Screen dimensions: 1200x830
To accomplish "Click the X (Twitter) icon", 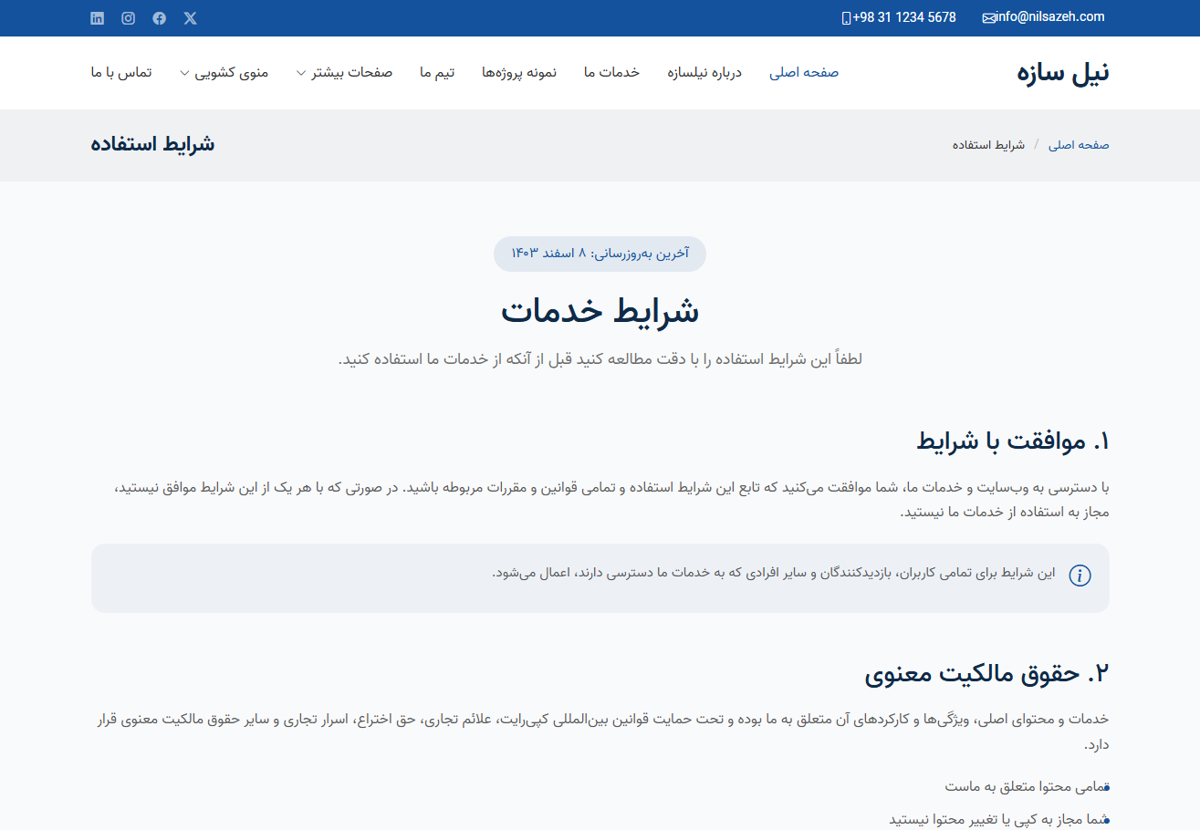I will [190, 17].
